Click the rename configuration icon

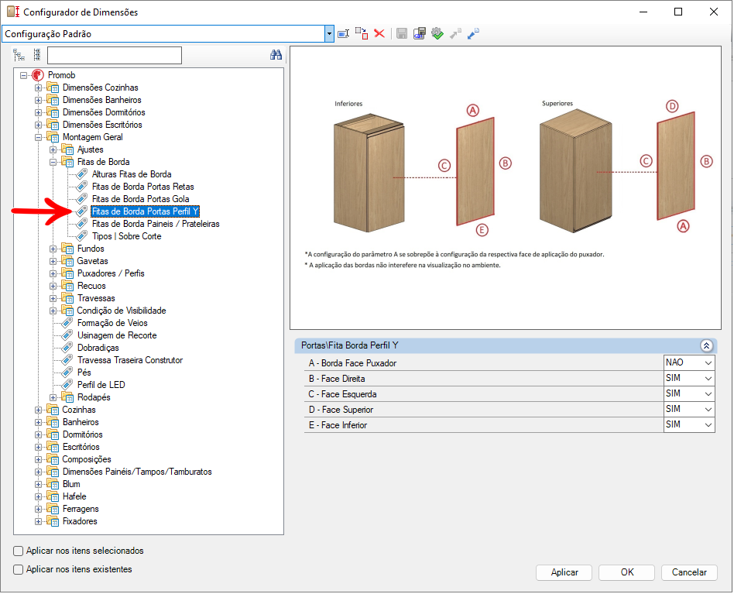coord(344,34)
